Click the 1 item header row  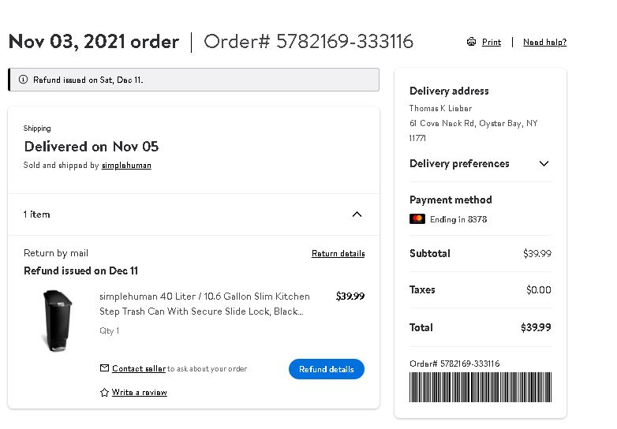click(x=193, y=214)
